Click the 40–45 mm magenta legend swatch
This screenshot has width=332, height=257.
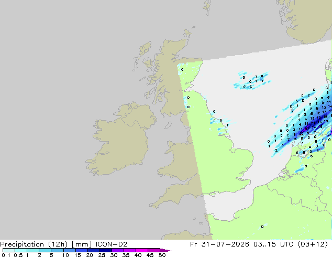click(x=142, y=250)
